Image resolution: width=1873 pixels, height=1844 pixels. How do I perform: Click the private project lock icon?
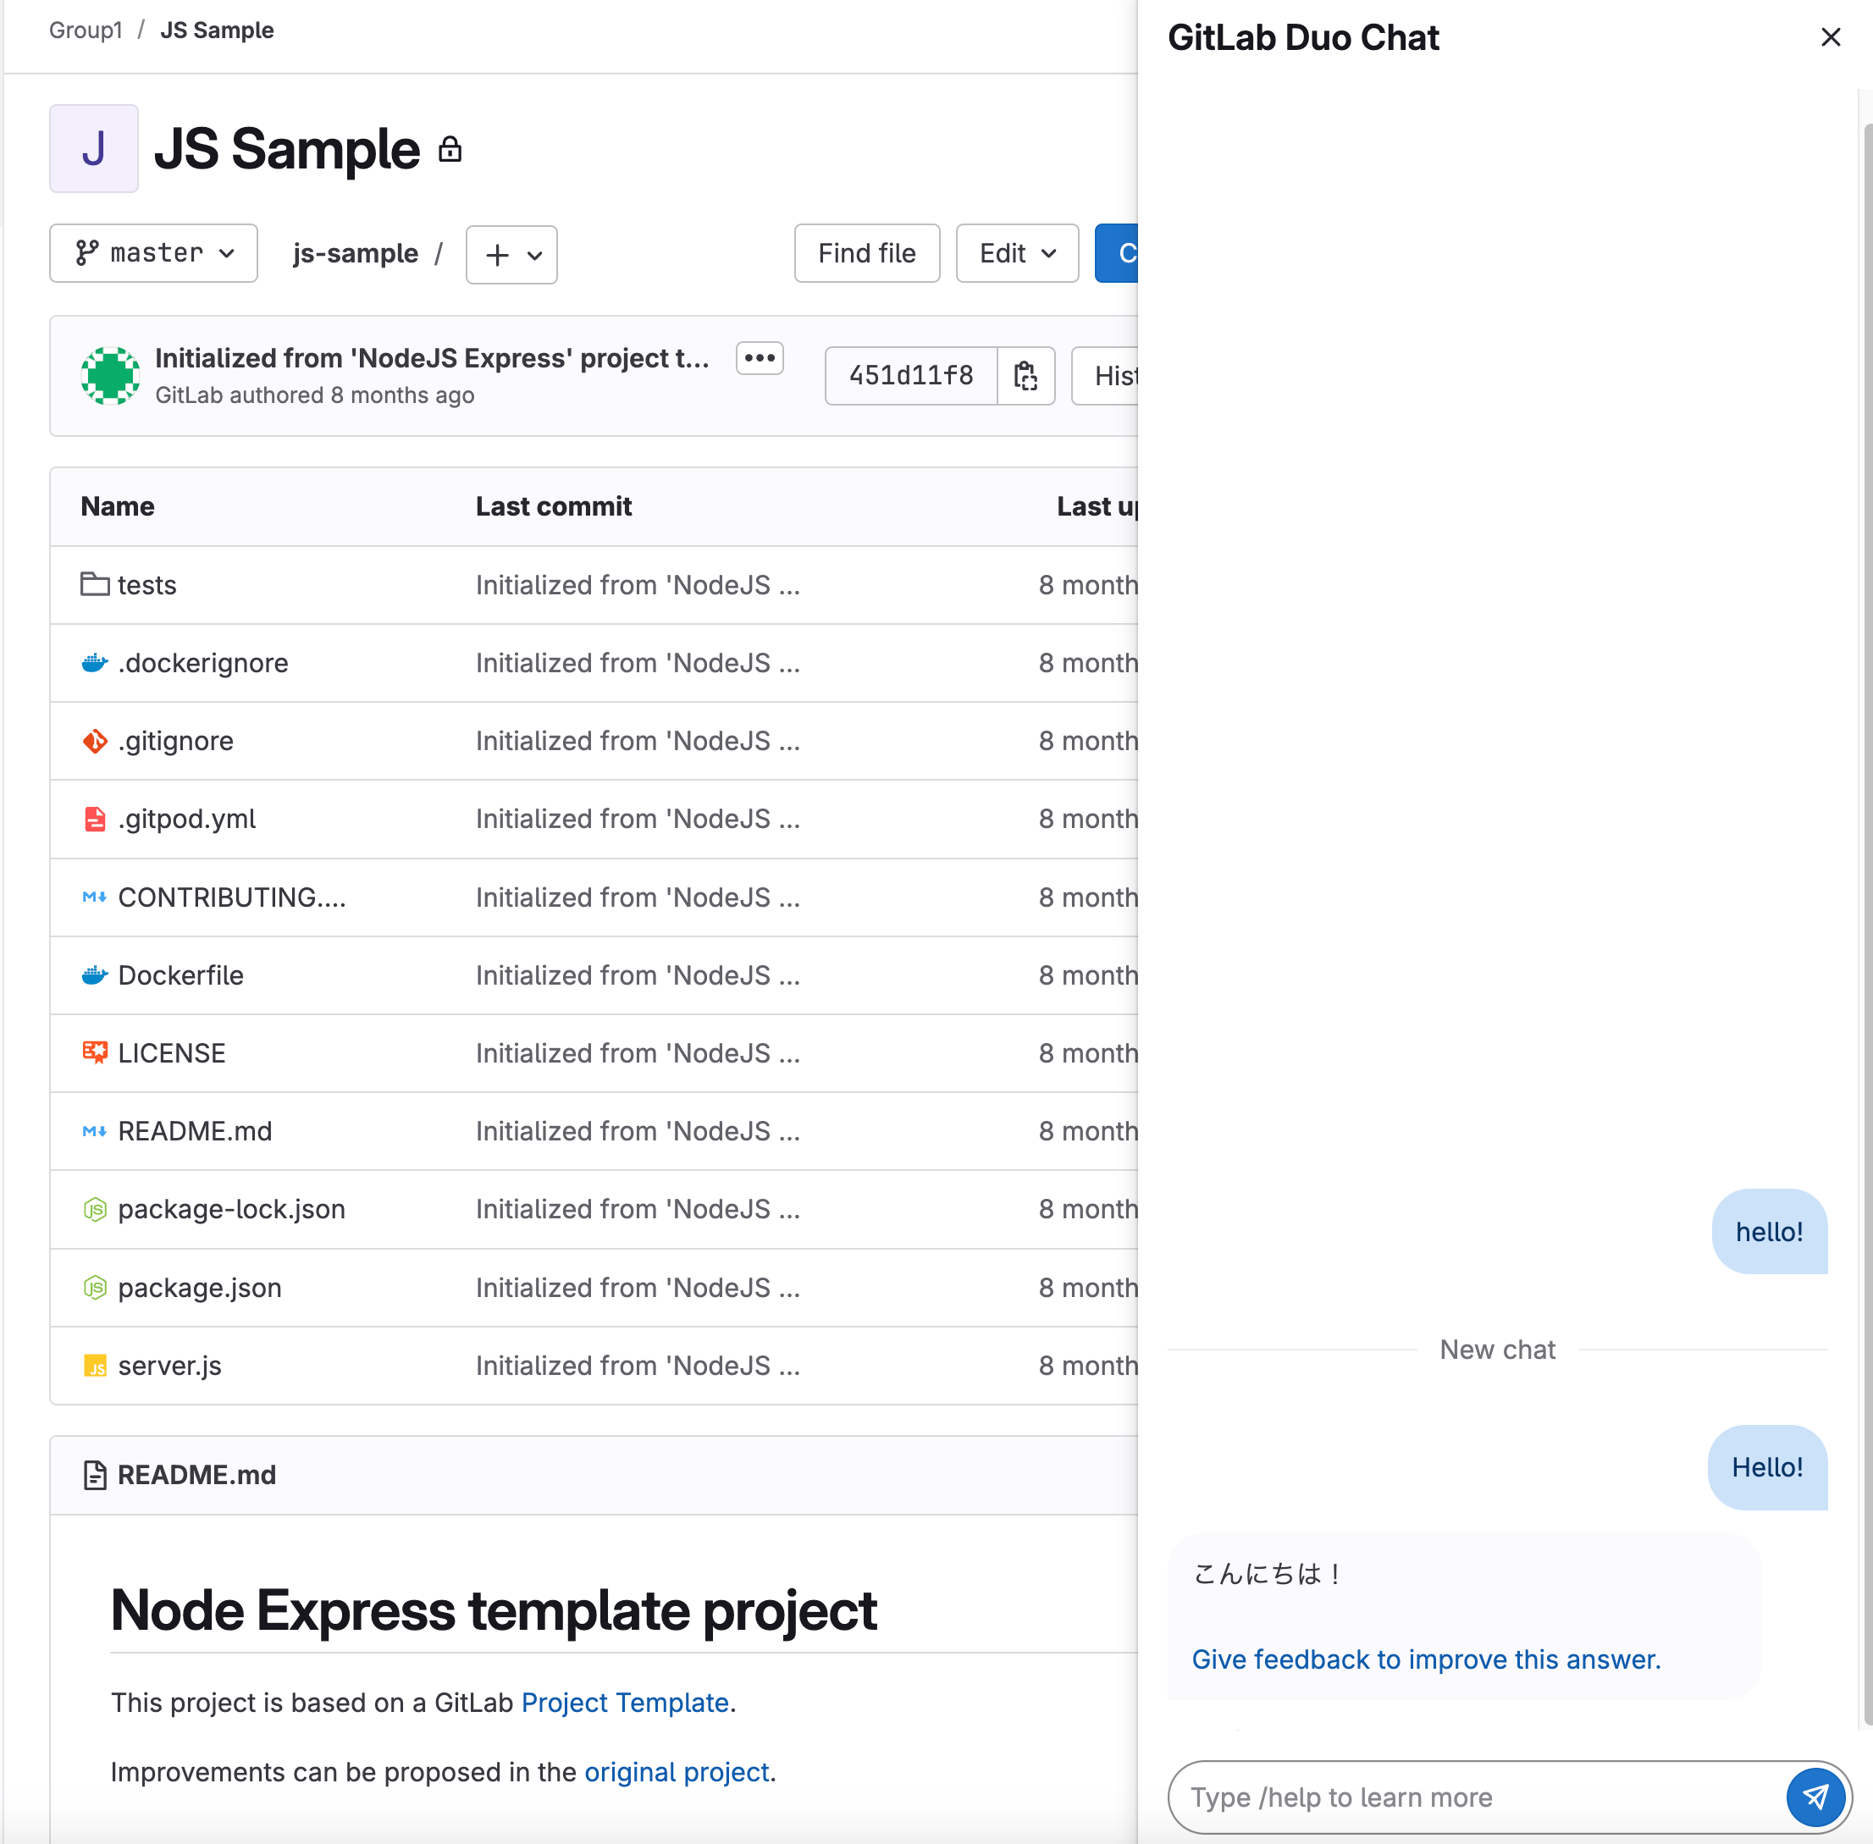(x=450, y=149)
